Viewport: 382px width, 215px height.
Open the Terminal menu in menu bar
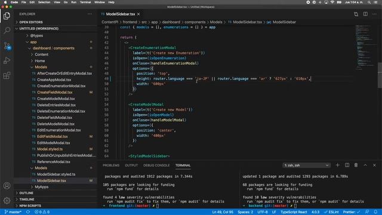tap(85, 2)
